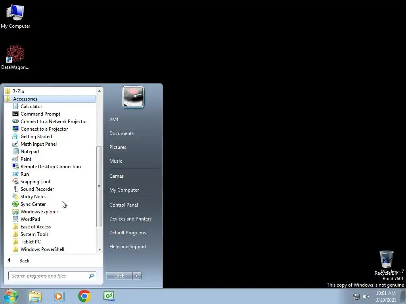Open Documents from Start menu
The width and height of the screenshot is (406, 304).
point(121,133)
